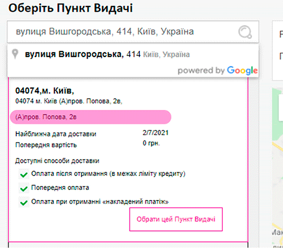Click the Google logo in suggestions
Viewport: 283px width, 248px height.
click(x=242, y=70)
